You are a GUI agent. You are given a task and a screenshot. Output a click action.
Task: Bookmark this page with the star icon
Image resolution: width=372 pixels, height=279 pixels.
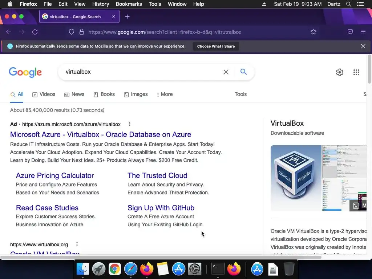pos(314,32)
